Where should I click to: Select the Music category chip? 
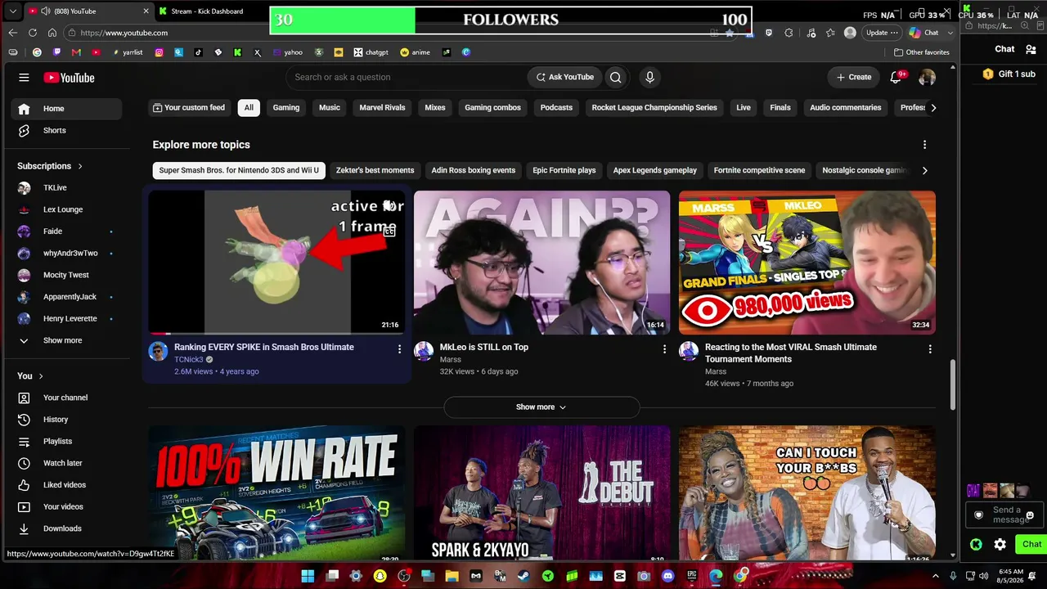(x=330, y=107)
